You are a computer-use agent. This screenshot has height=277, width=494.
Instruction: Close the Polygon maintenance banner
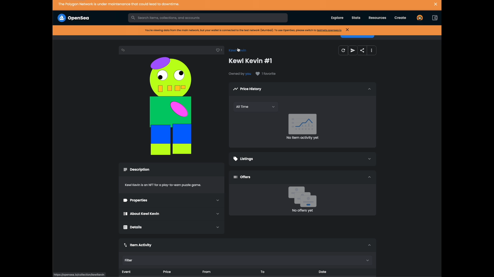pos(436,4)
